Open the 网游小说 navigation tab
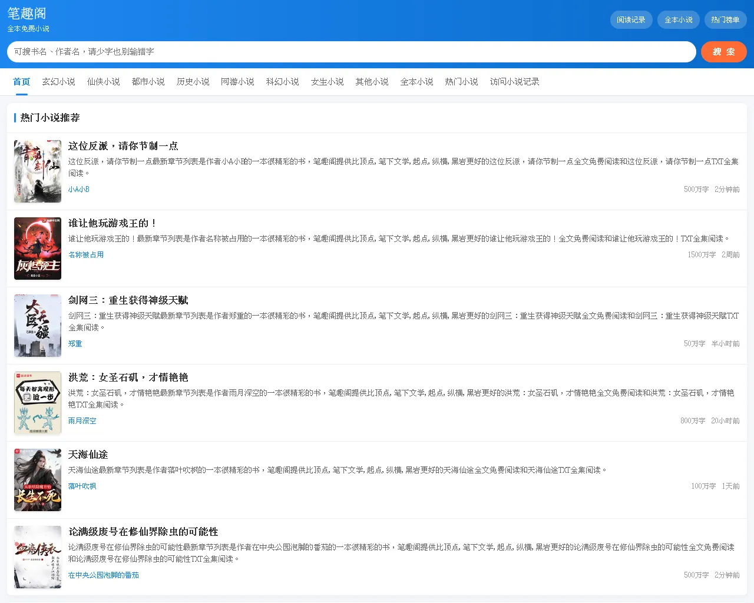Image resolution: width=754 pixels, height=603 pixels. [237, 82]
